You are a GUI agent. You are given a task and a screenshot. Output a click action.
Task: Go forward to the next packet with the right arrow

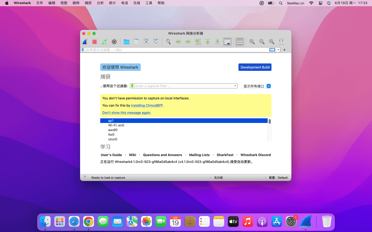(188, 42)
